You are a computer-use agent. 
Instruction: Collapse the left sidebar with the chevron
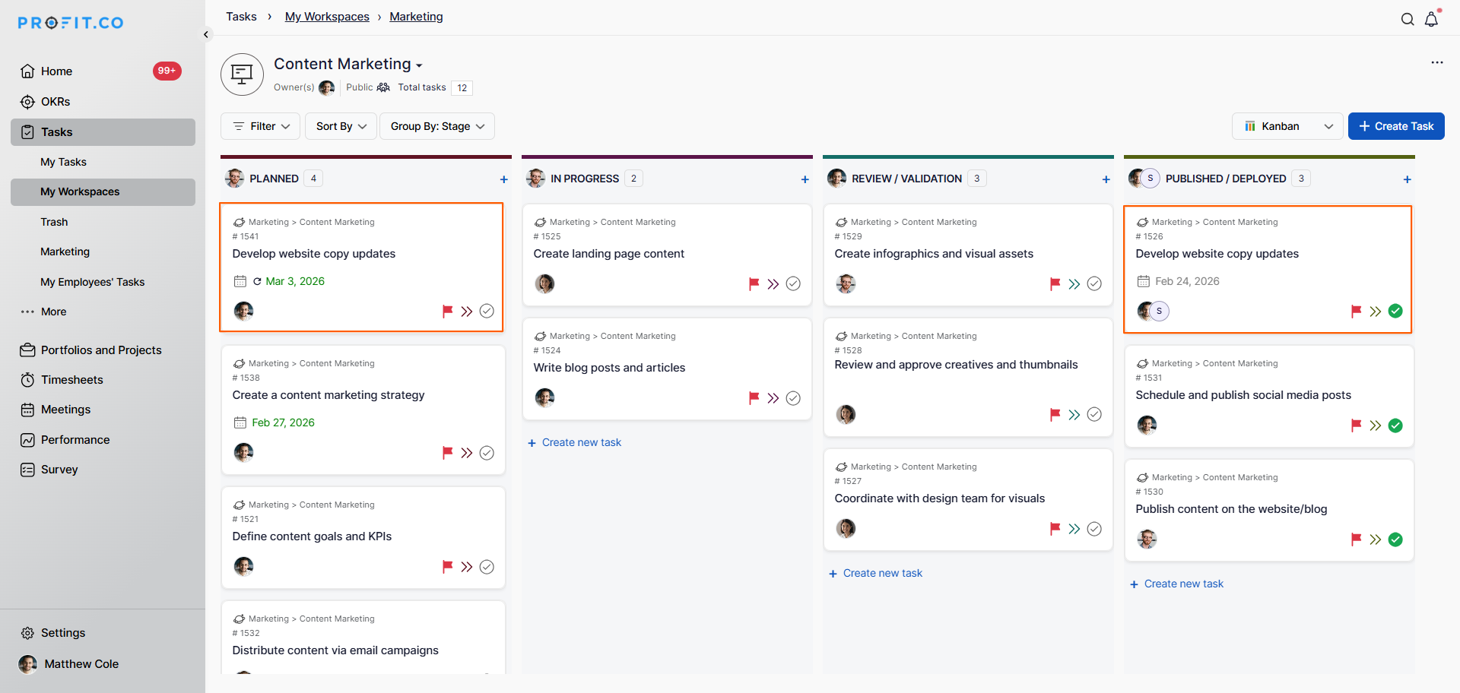pos(205,34)
